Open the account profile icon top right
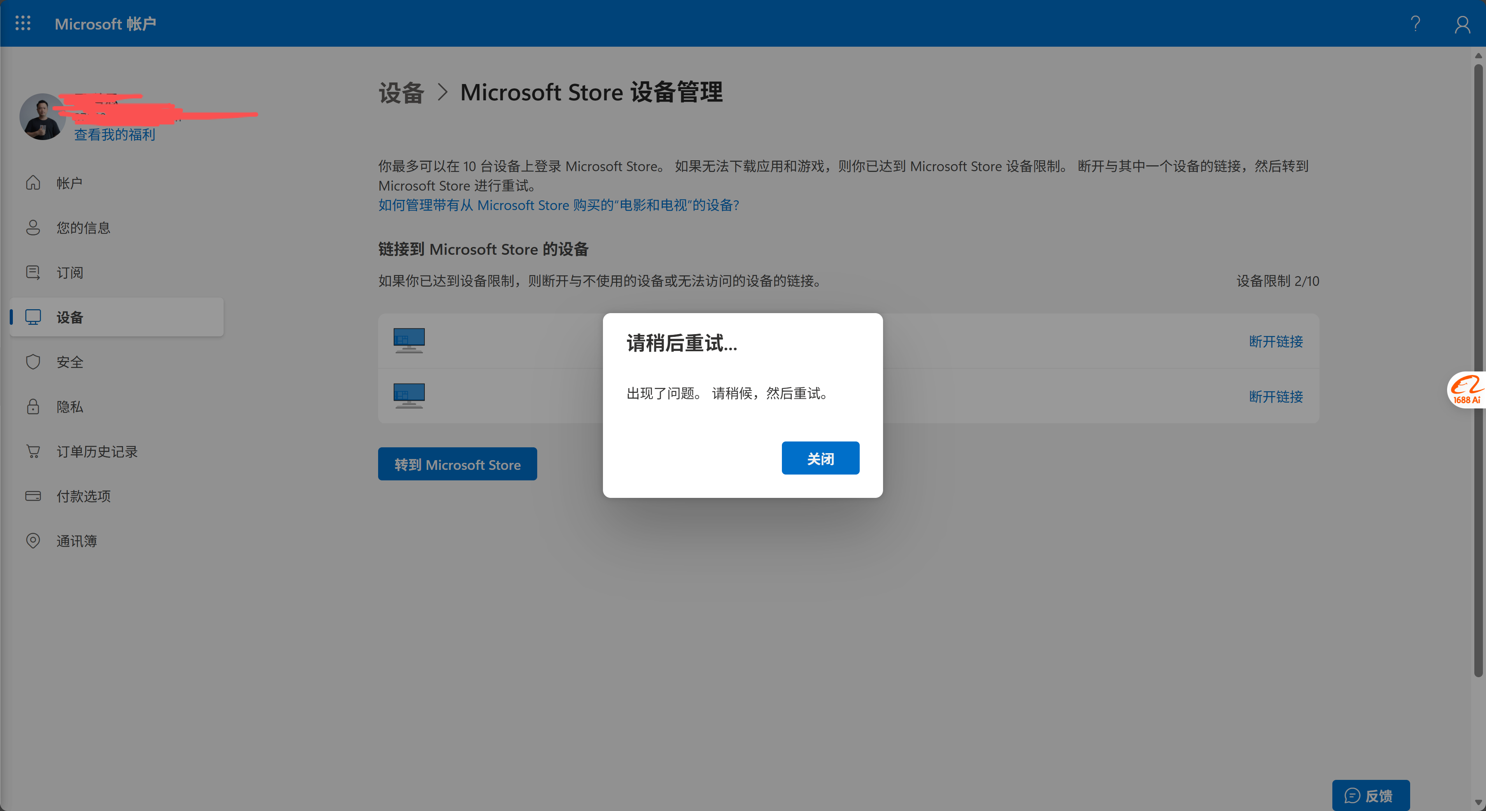 [x=1462, y=24]
